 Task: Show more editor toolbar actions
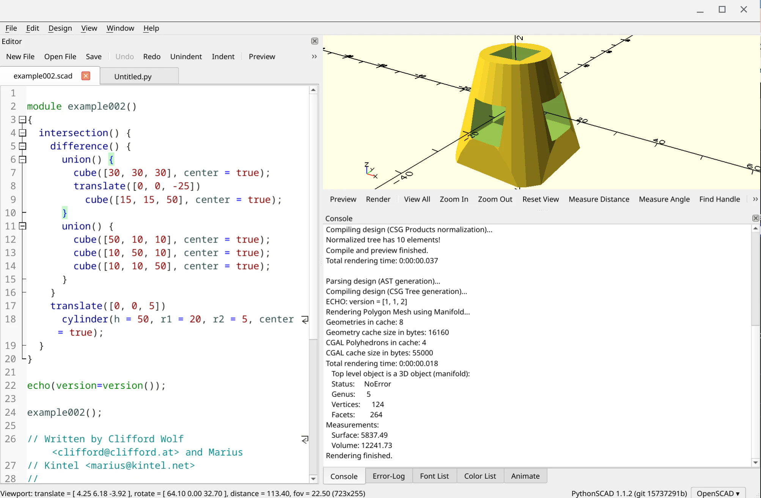click(x=314, y=56)
